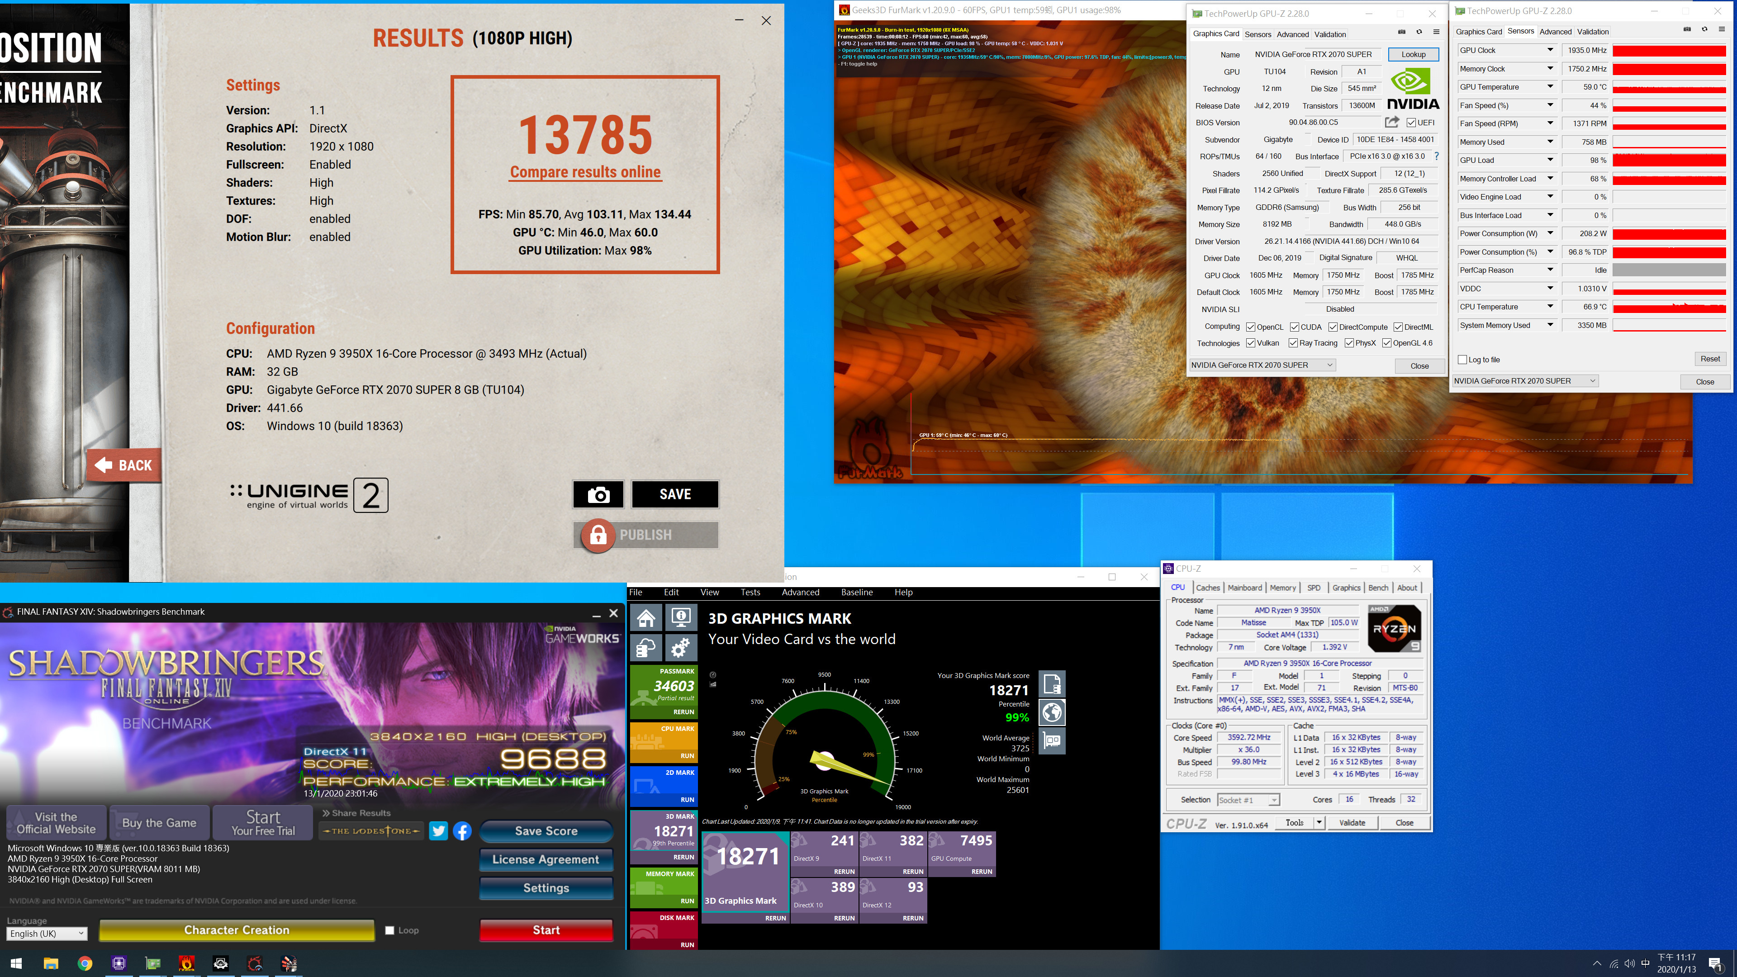Click the CPU Temperature red sensor graph

click(x=1669, y=307)
